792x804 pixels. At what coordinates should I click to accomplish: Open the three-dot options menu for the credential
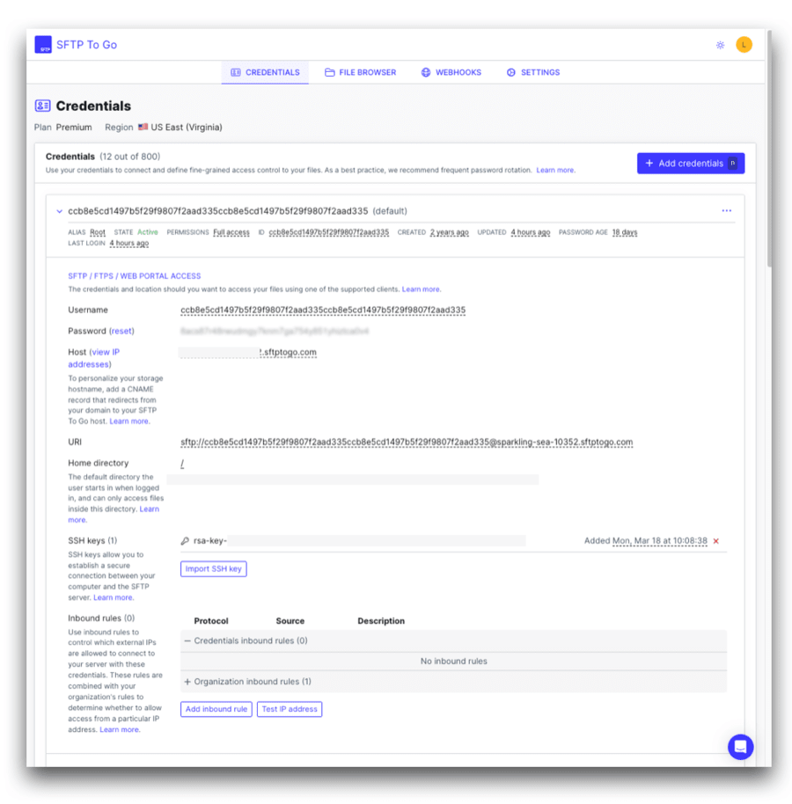pyautogui.click(x=727, y=210)
